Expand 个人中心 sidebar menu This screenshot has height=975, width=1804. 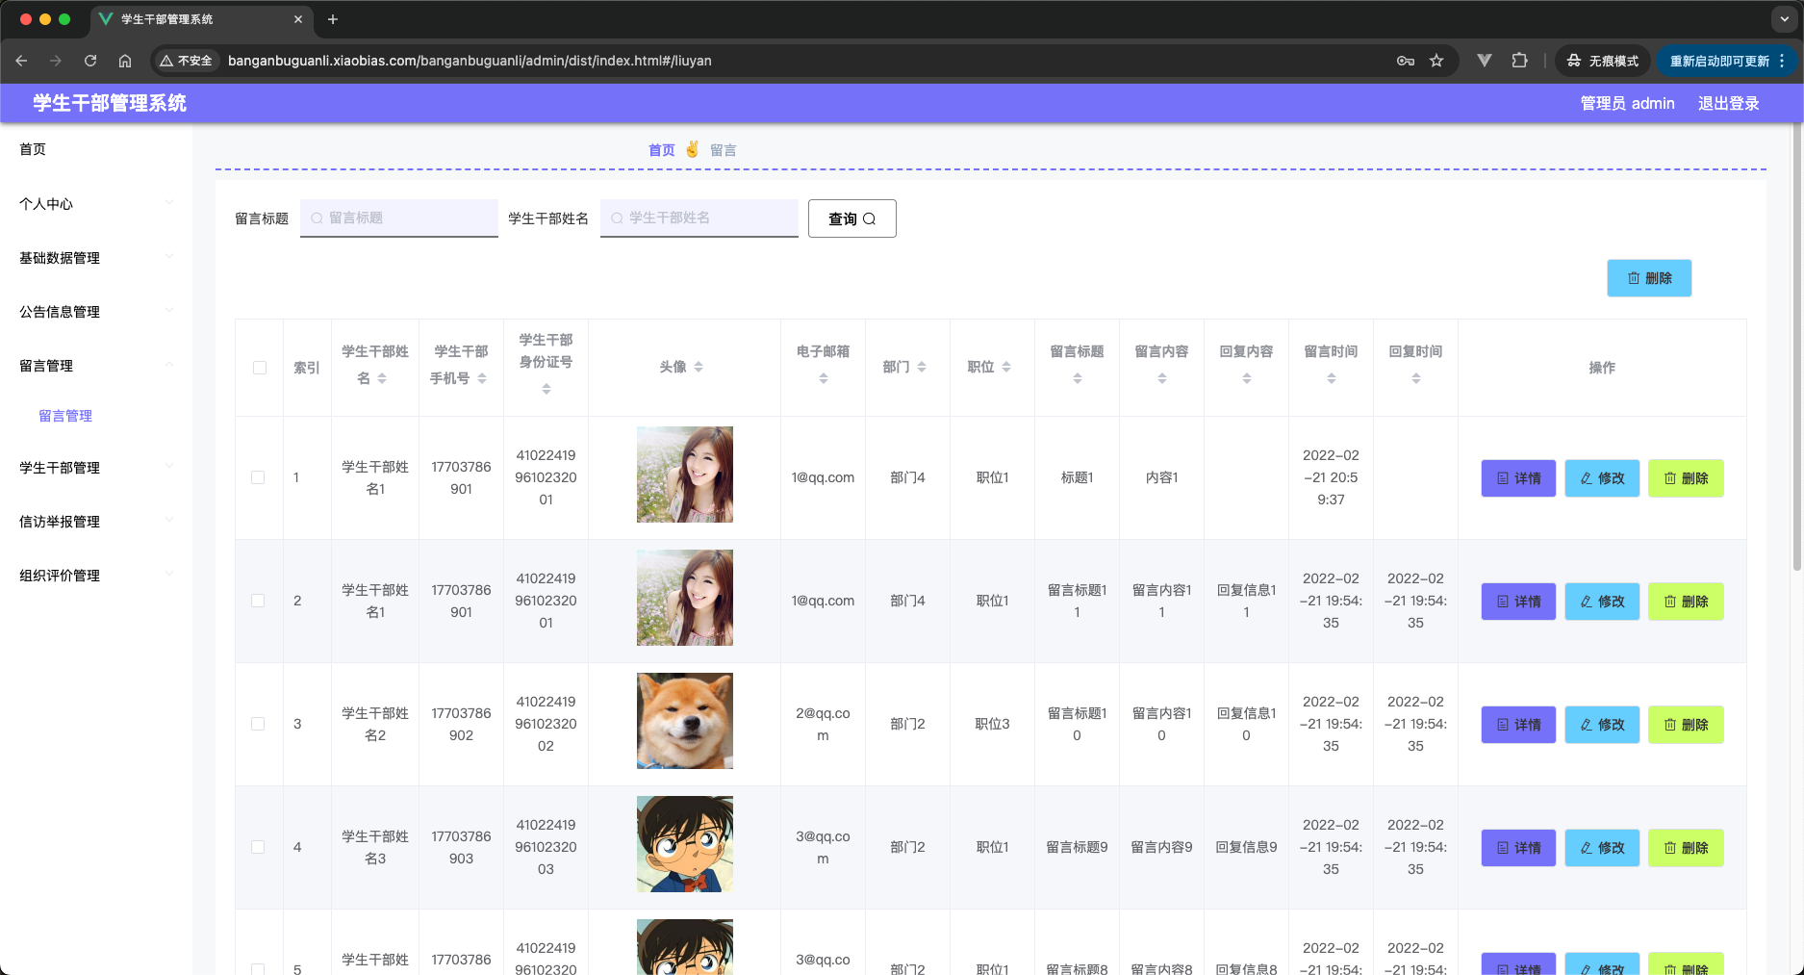coord(96,203)
